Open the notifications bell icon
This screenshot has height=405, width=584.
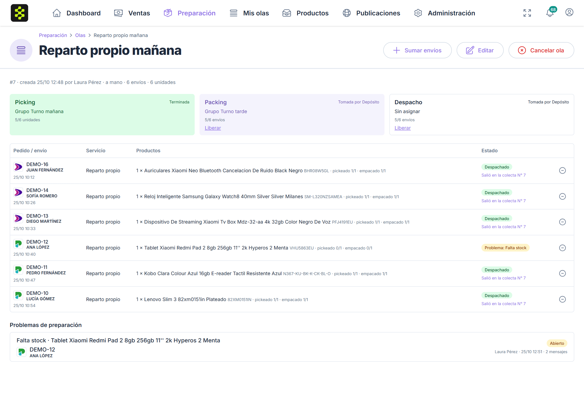tap(550, 13)
